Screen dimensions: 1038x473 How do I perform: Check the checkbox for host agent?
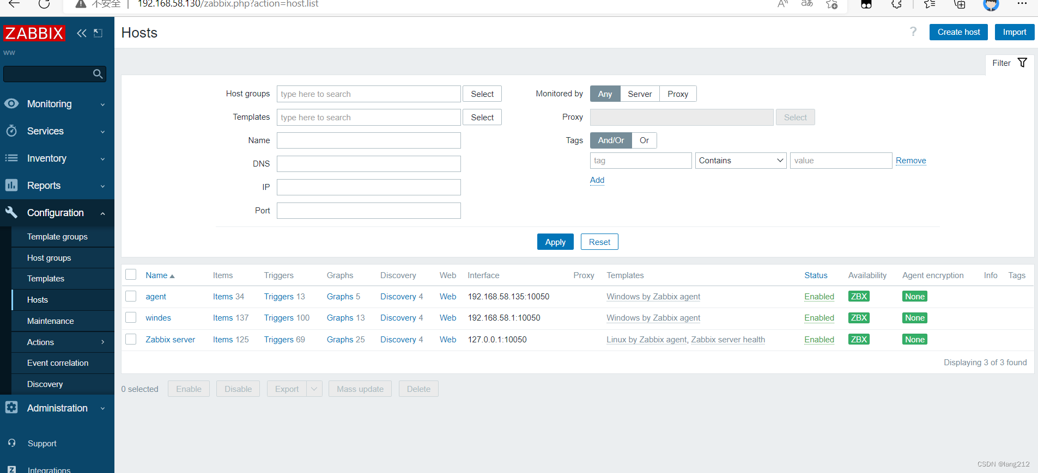[x=131, y=296]
